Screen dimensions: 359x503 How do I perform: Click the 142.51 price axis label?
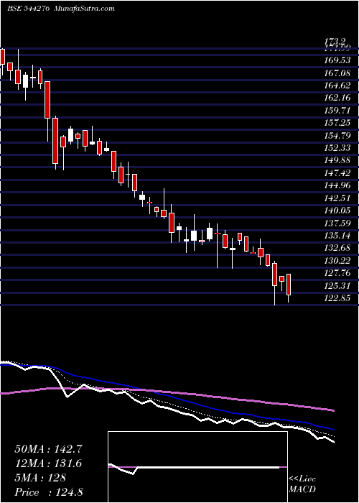(x=337, y=198)
